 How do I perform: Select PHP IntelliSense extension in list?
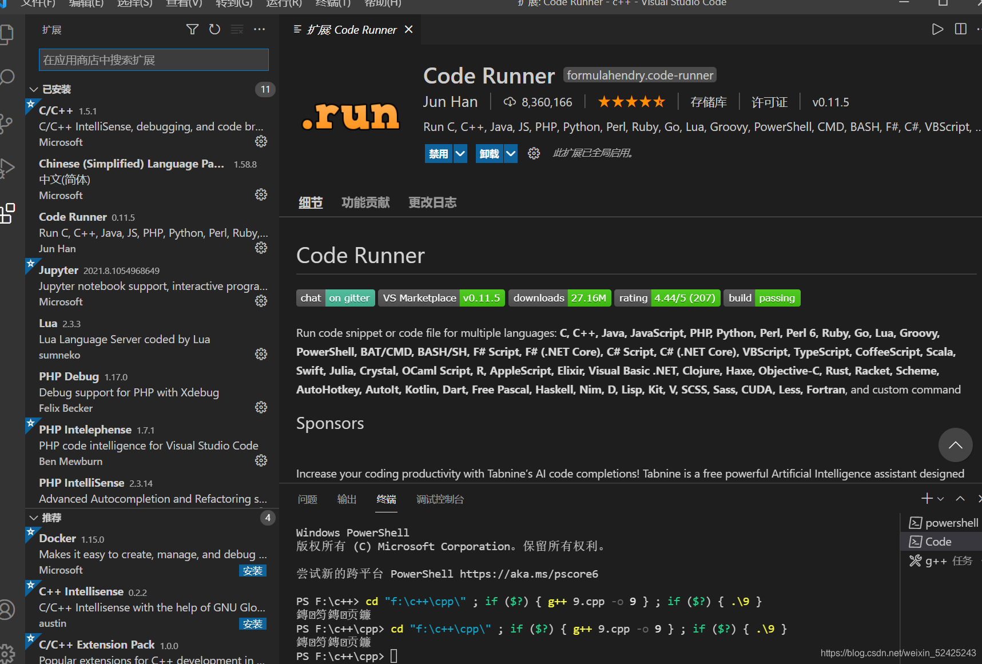(x=152, y=491)
